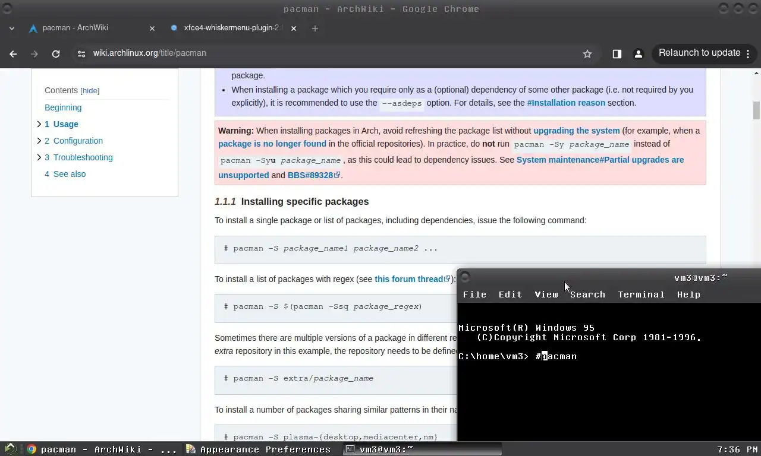Expand the Usage section chevron
761x456 pixels.
39,124
